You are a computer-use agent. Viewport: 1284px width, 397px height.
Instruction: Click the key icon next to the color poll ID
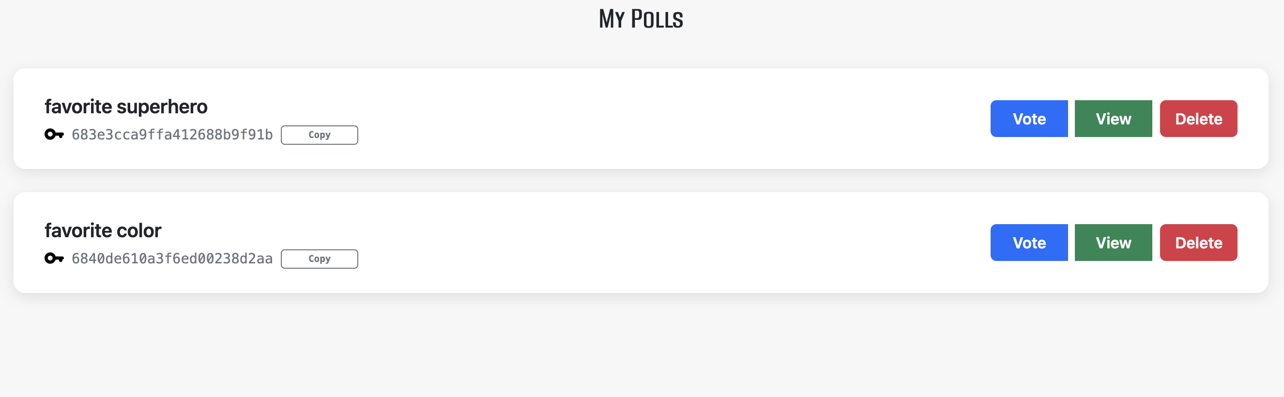point(53,259)
